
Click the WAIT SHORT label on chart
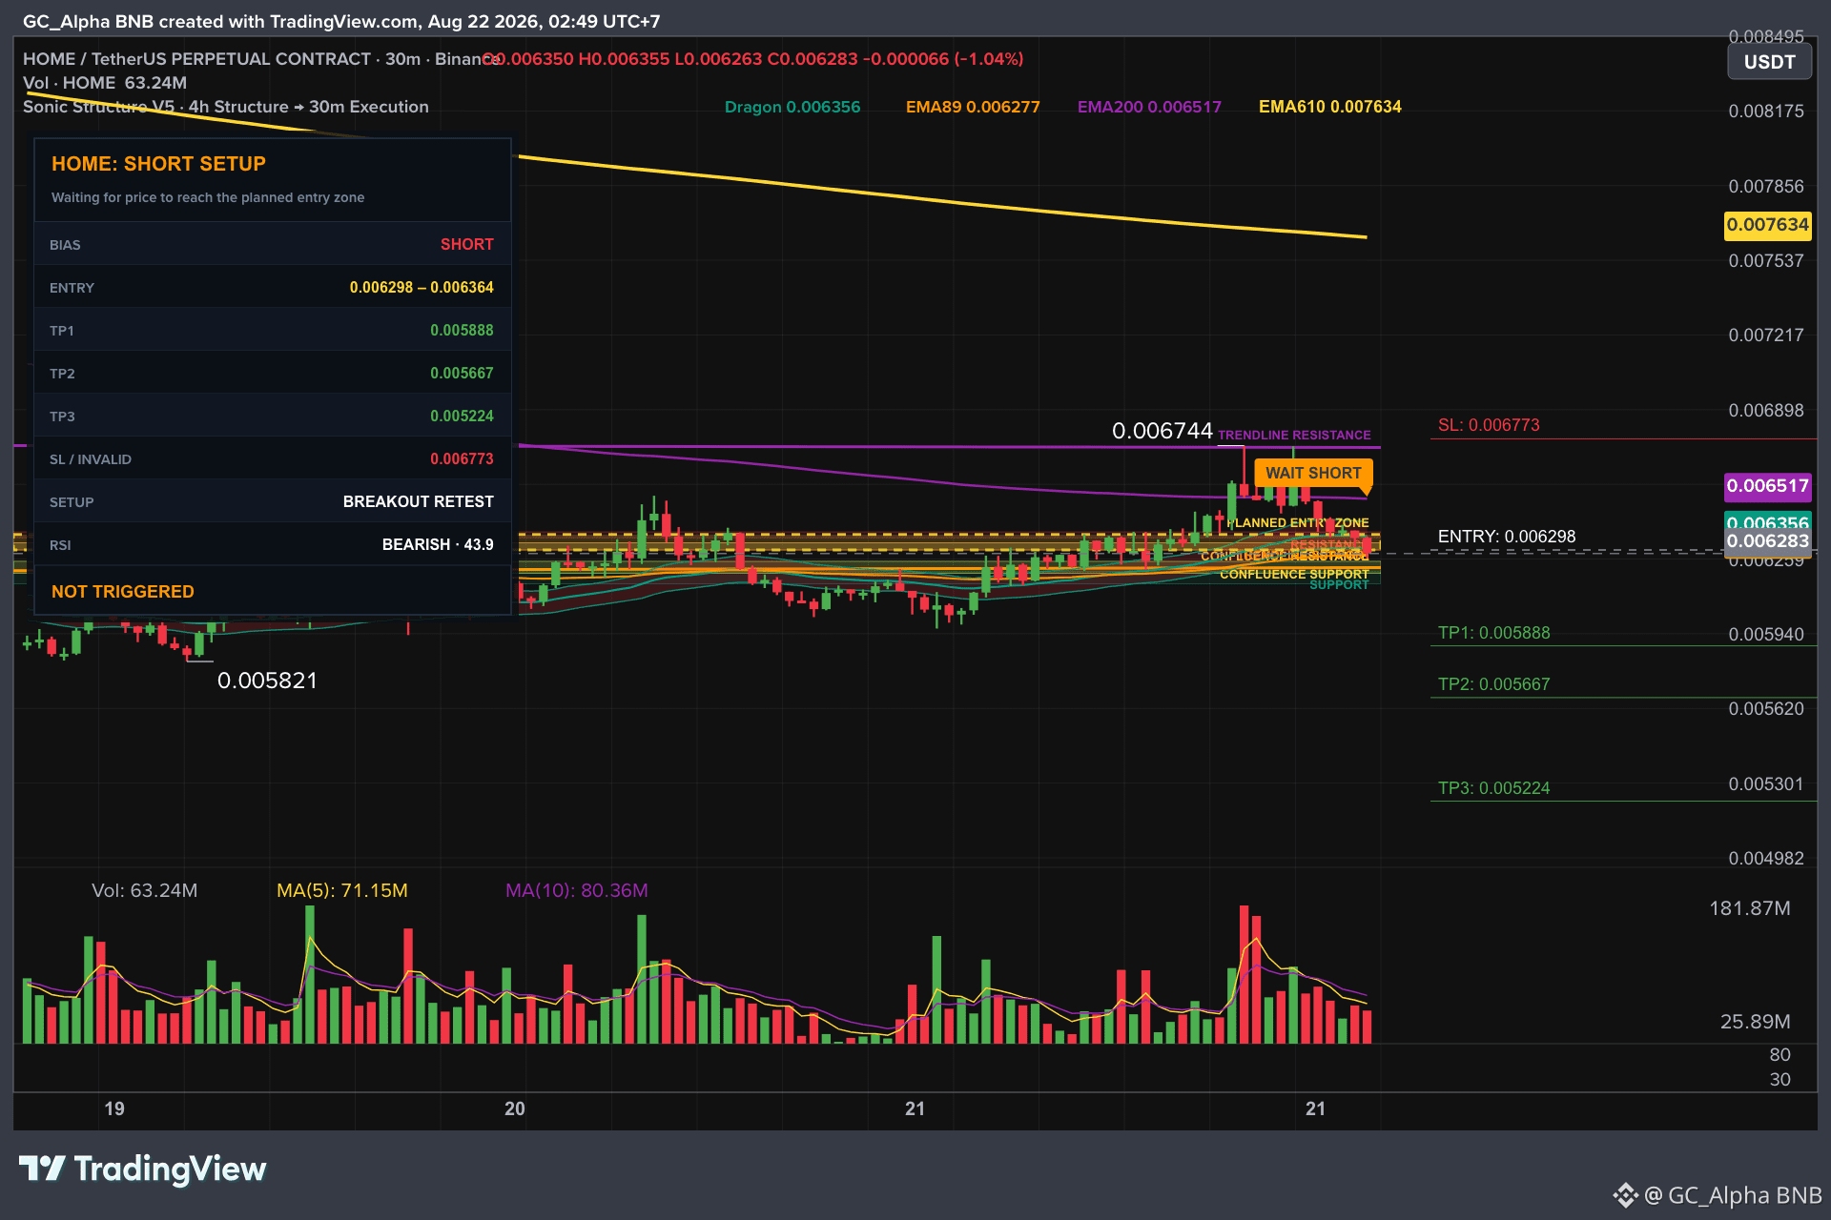pyautogui.click(x=1313, y=474)
